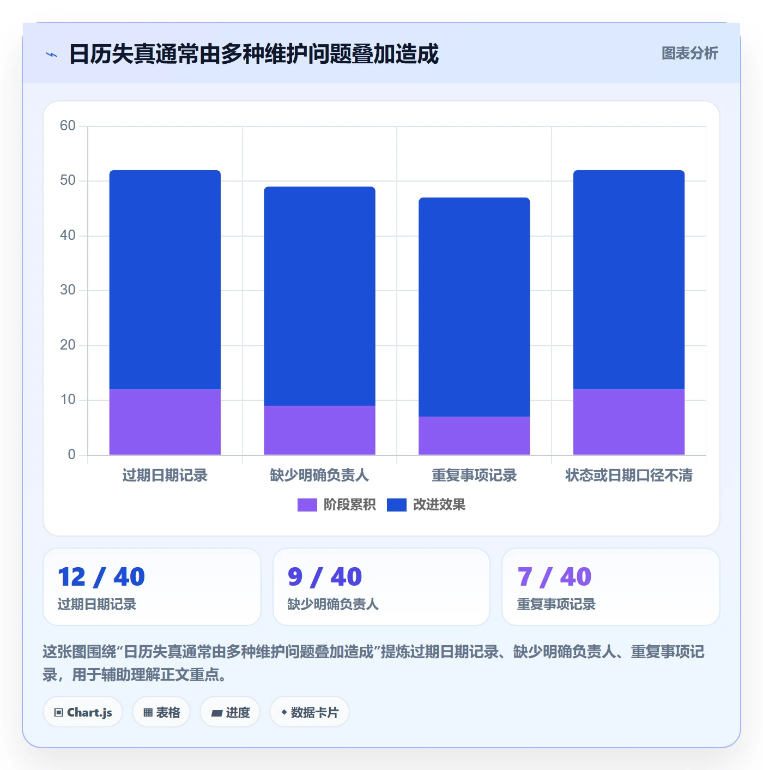
Task: Click the lightning icon beside the title
Action: click(x=52, y=55)
